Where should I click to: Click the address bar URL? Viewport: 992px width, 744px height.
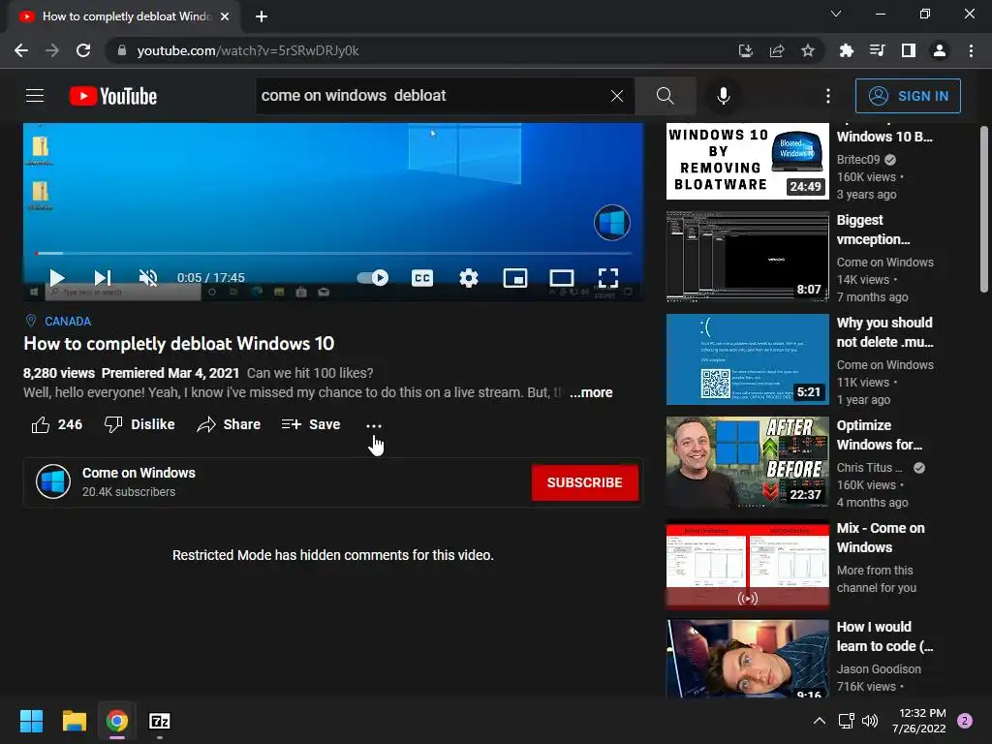[x=247, y=50]
